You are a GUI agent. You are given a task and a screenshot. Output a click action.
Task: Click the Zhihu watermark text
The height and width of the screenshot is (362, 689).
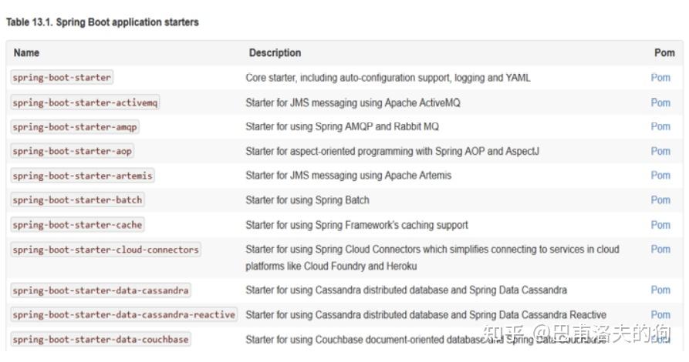[576, 334]
